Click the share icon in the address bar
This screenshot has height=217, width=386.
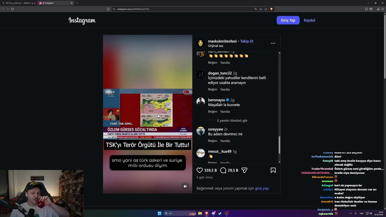(266, 9)
